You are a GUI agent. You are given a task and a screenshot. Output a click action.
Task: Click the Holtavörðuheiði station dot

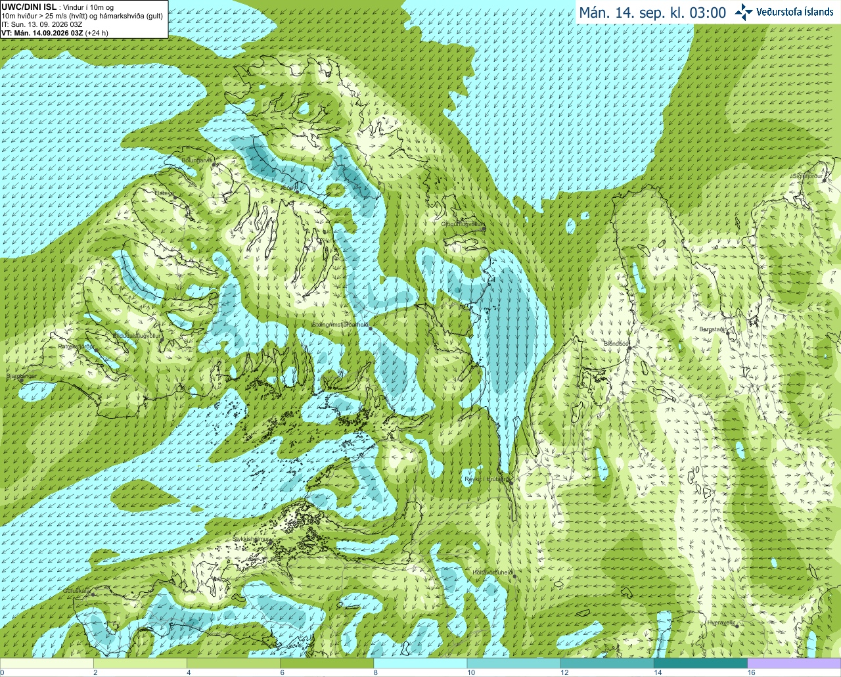click(x=514, y=576)
